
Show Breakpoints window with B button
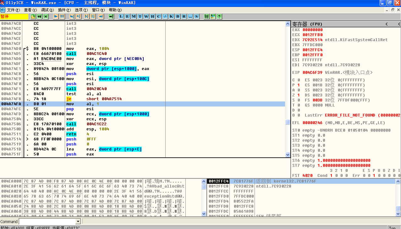pyautogui.click(x=178, y=16)
